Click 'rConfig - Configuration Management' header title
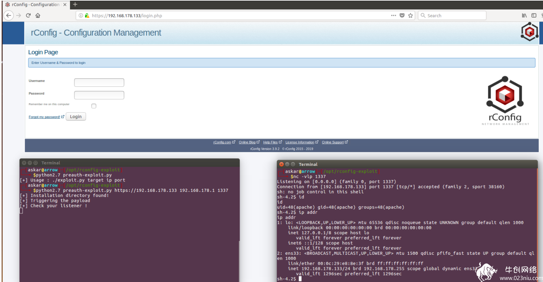The image size is (543, 282). click(96, 33)
